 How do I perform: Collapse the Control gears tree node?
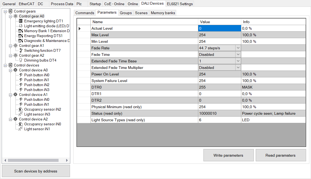pos(5,11)
